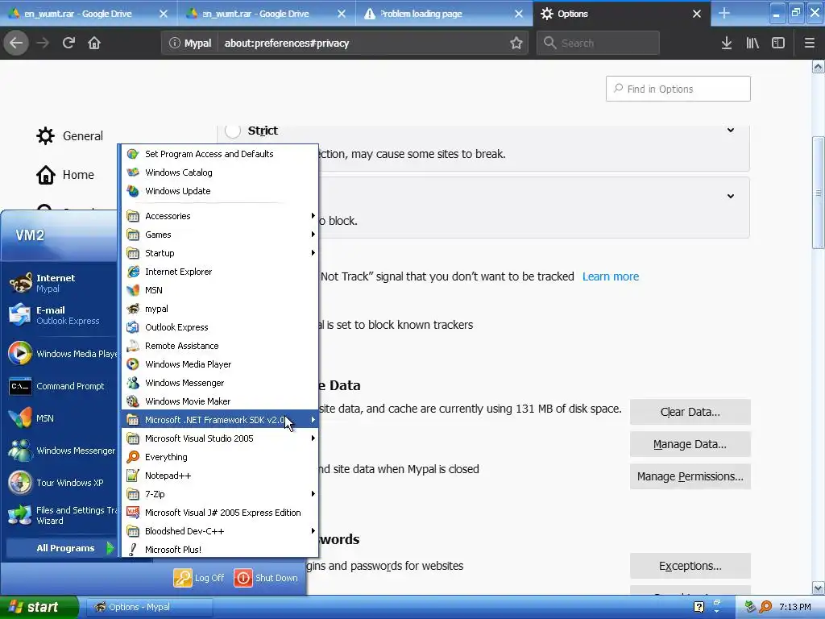Click the Exceptions... button
The width and height of the screenshot is (825, 619).
[x=690, y=566]
